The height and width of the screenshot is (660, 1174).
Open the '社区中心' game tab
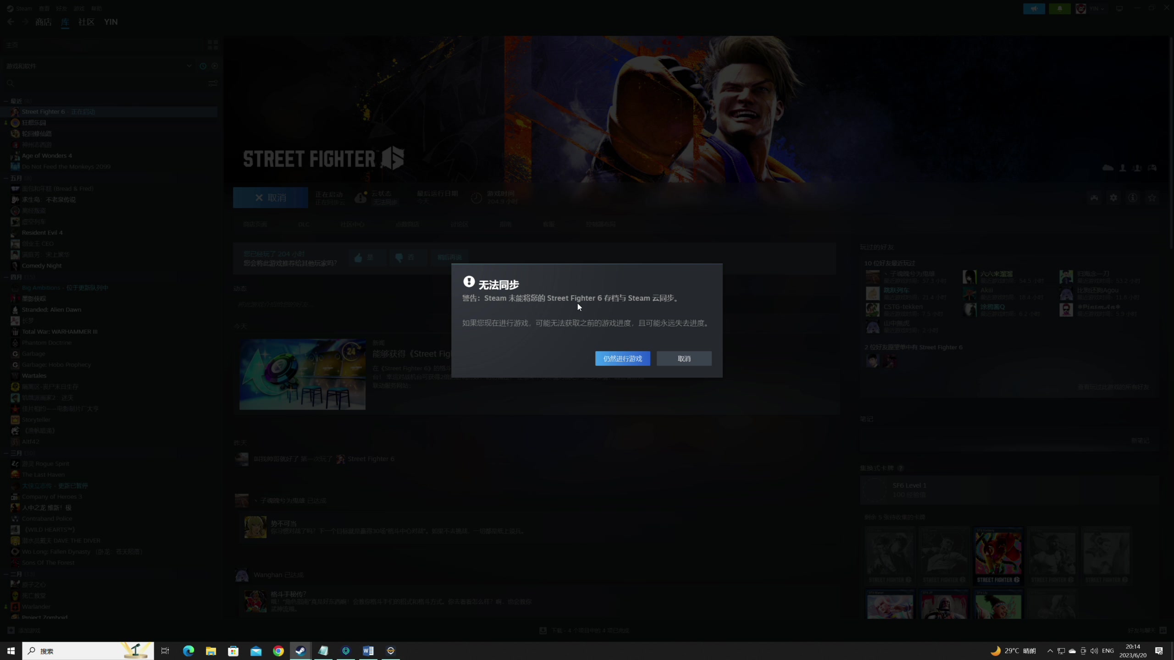352,225
